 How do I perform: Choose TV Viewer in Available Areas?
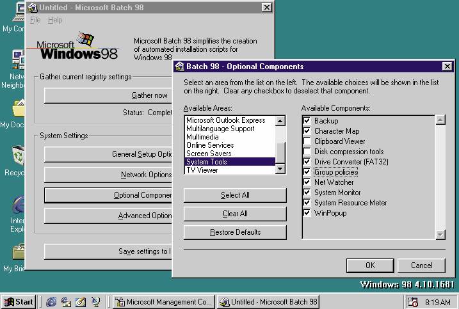point(230,170)
